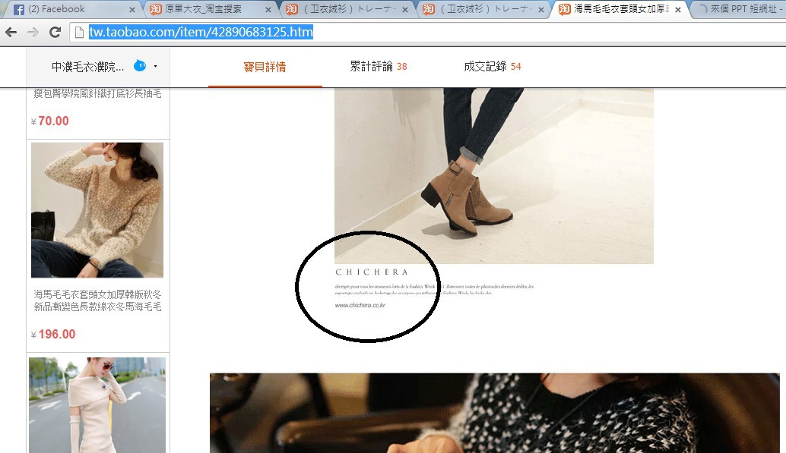Screen dimensions: 786x453
Task: Click the blue Wangwang chat icon
Action: (140, 65)
